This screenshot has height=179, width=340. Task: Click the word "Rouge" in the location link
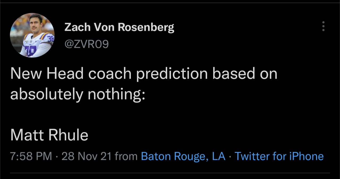190,156
